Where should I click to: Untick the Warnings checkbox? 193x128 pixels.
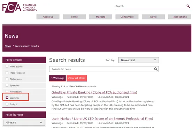(7, 98)
